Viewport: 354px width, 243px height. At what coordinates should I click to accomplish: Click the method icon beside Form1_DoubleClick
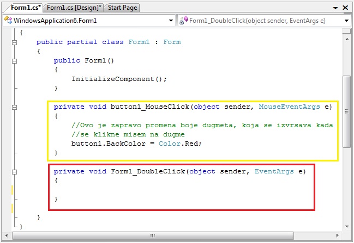tap(184, 20)
